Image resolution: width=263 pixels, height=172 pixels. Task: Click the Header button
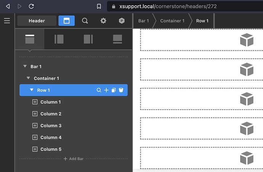37,21
